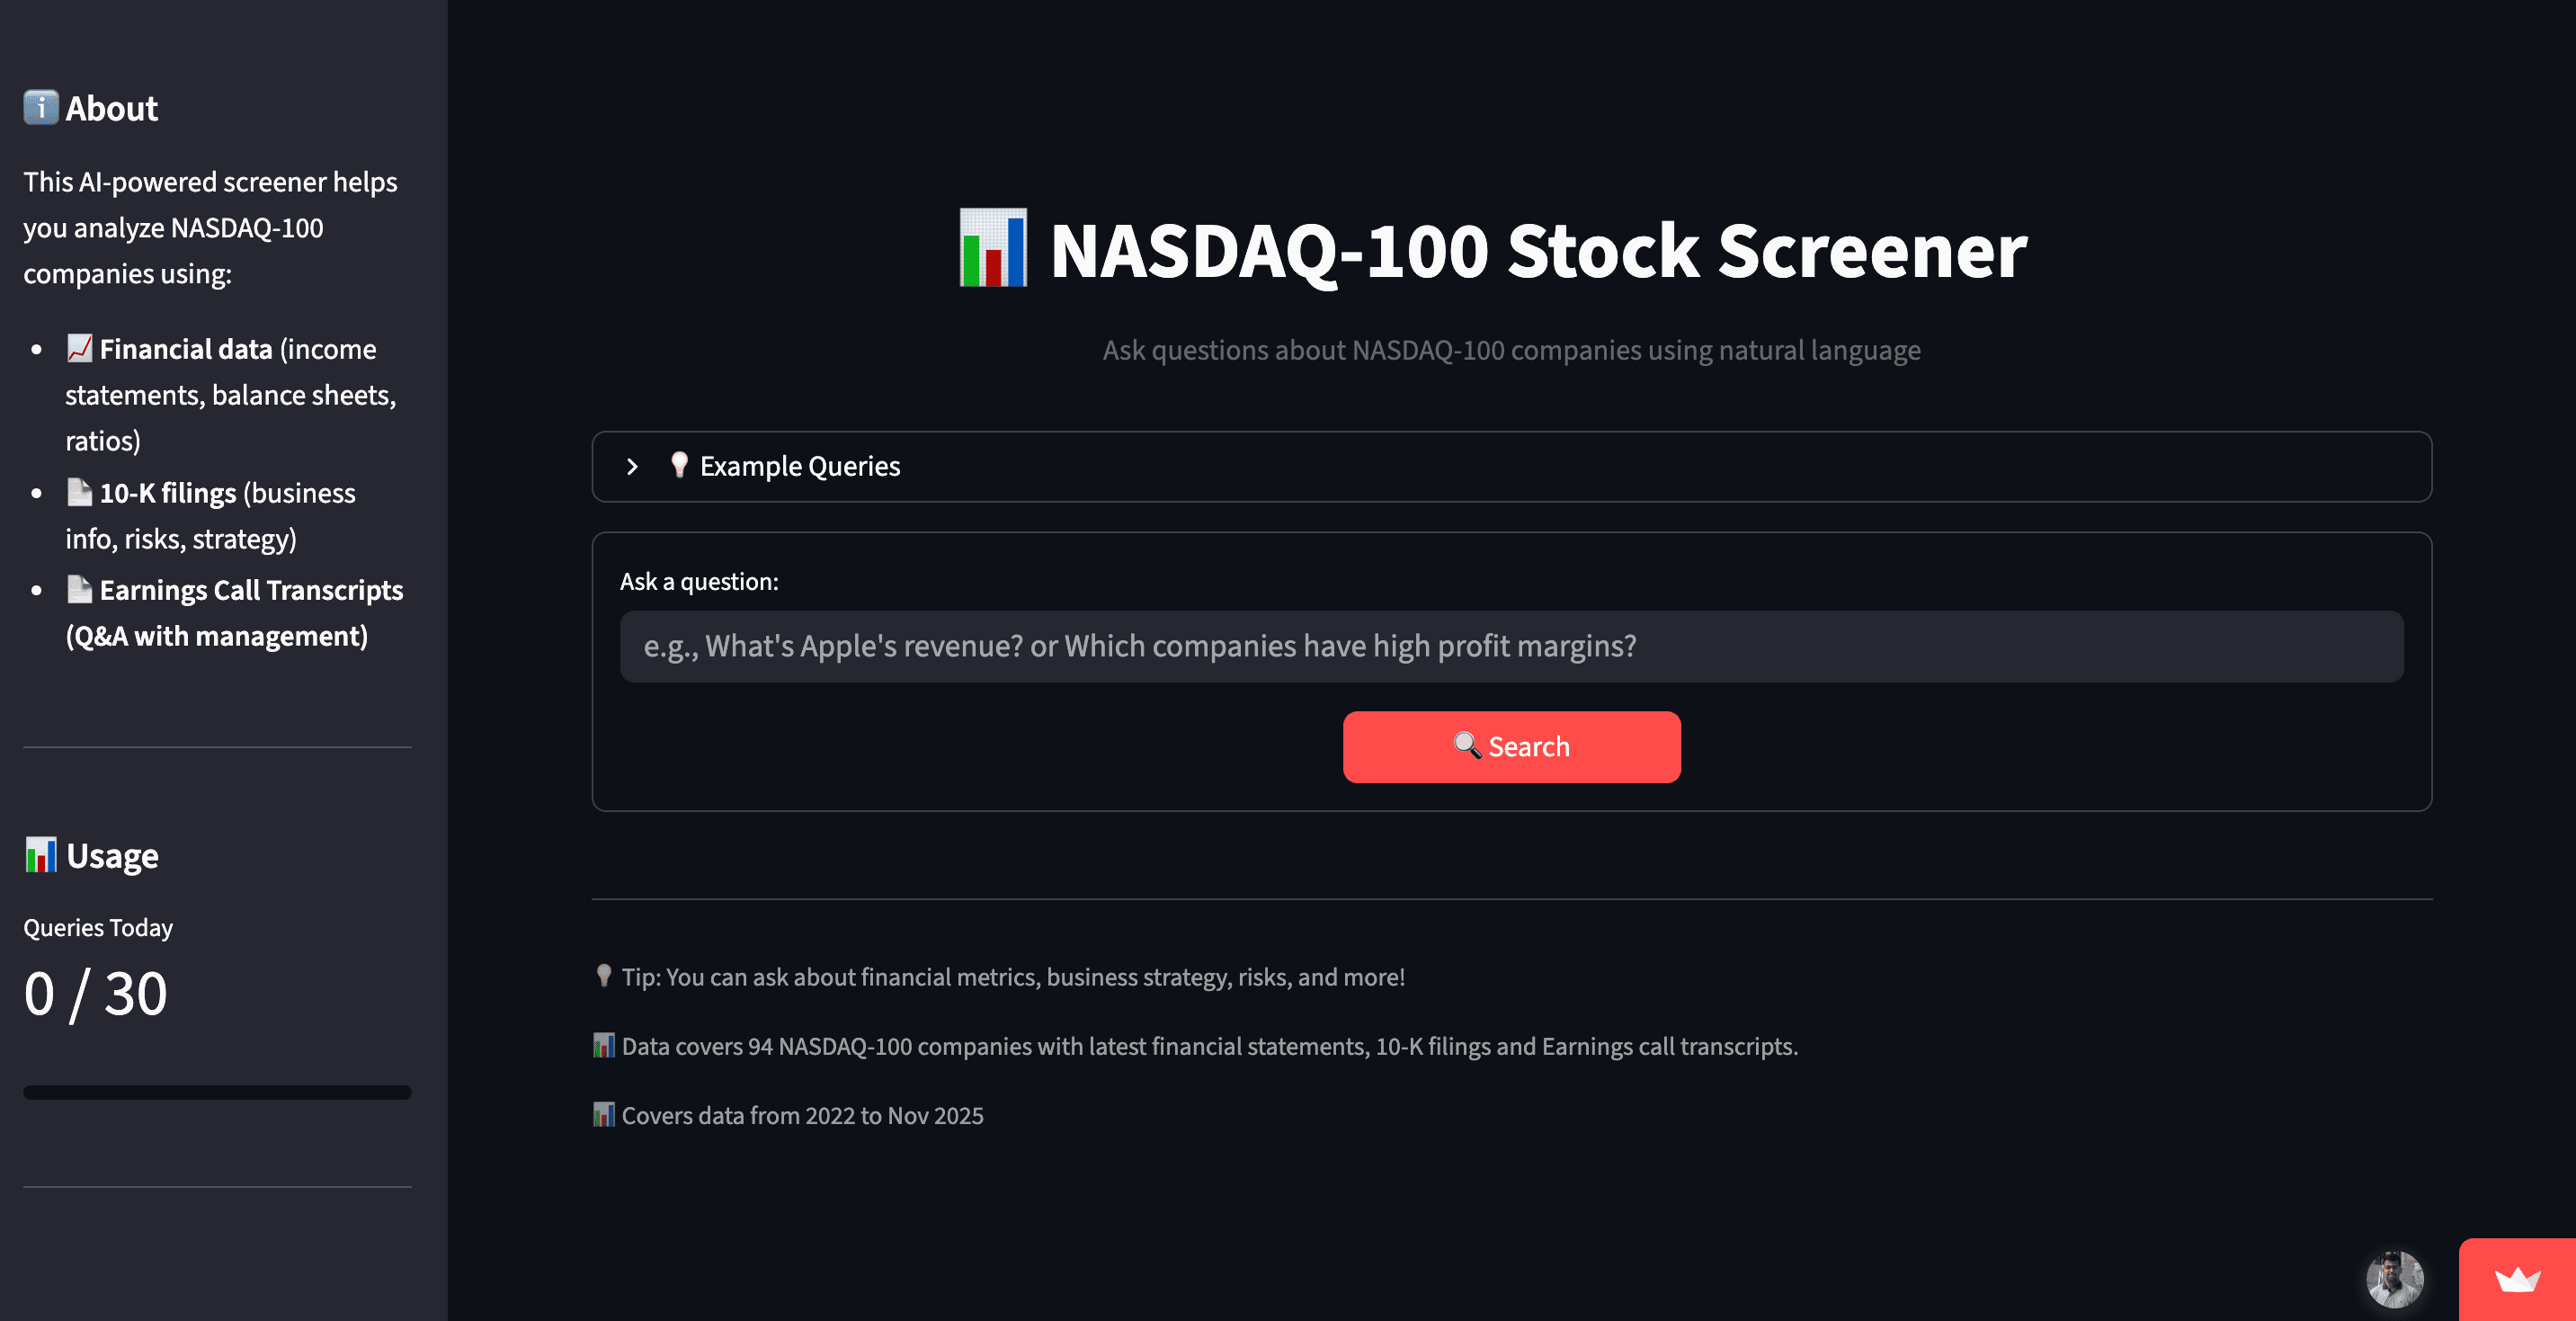
Task: Click the chart icon before the data coverage note
Action: (x=603, y=1045)
